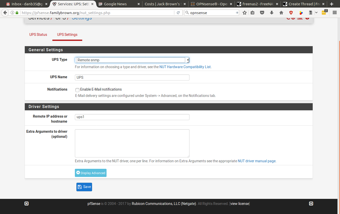Submit the search with the go arrow

pos(237,13)
